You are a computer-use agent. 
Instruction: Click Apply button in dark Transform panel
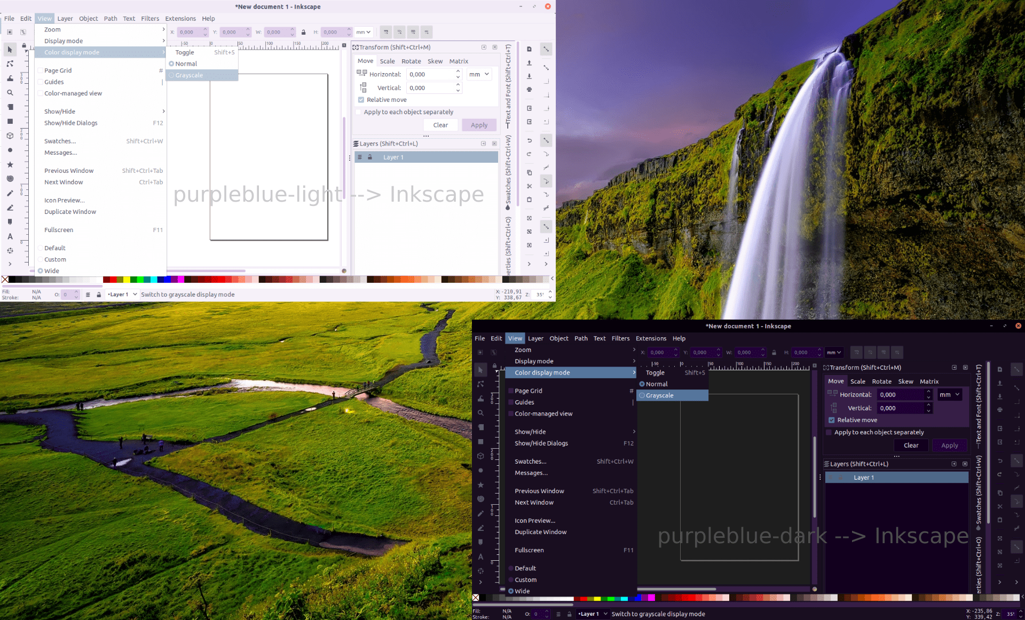tap(949, 445)
